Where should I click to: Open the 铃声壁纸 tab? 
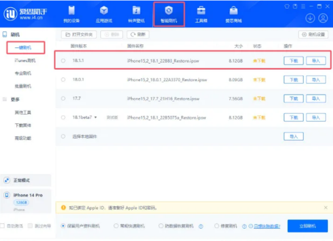pos(136,14)
